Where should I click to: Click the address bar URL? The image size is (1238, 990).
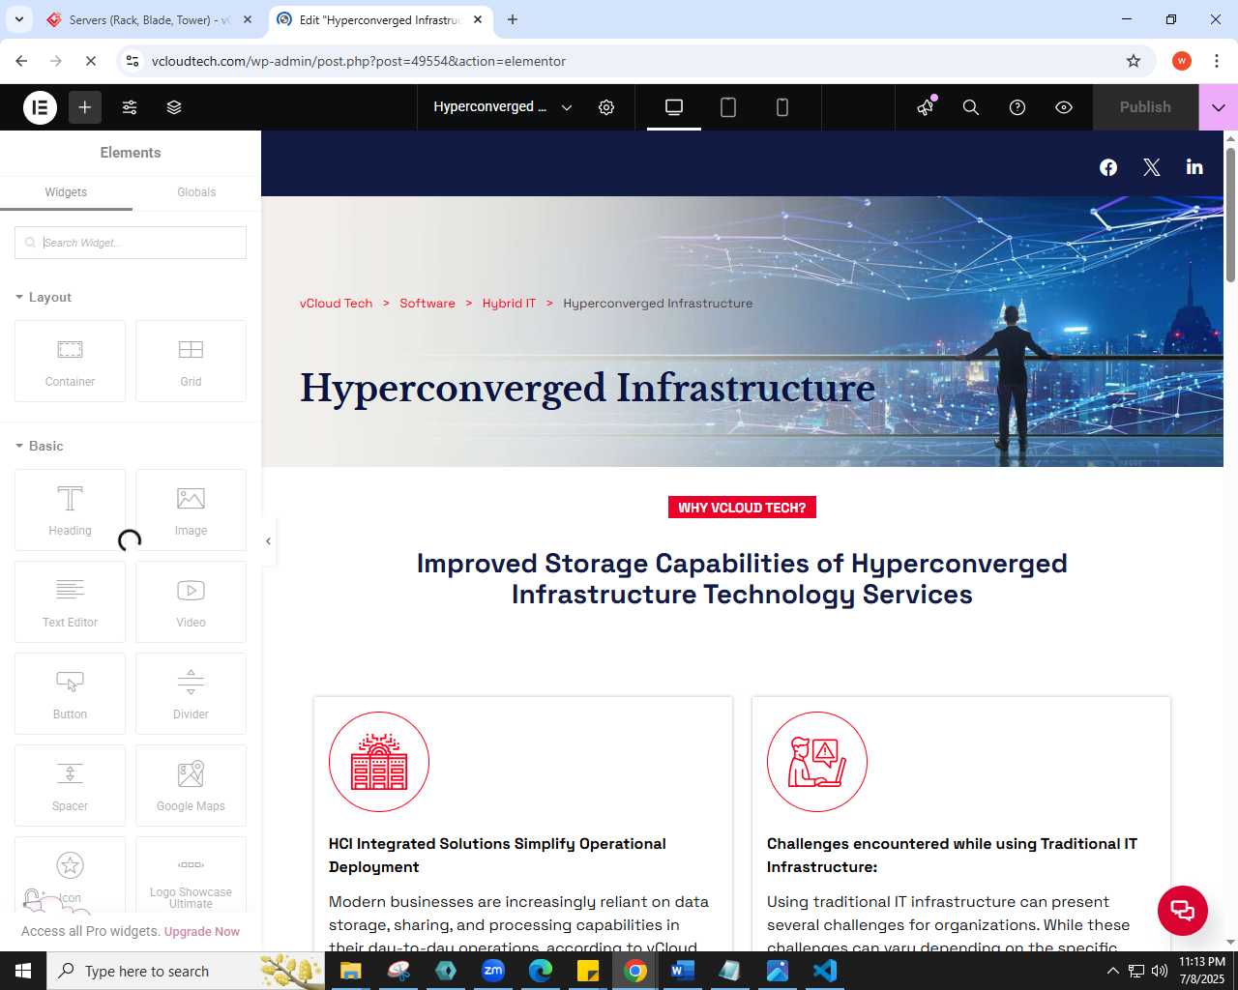pyautogui.click(x=359, y=61)
